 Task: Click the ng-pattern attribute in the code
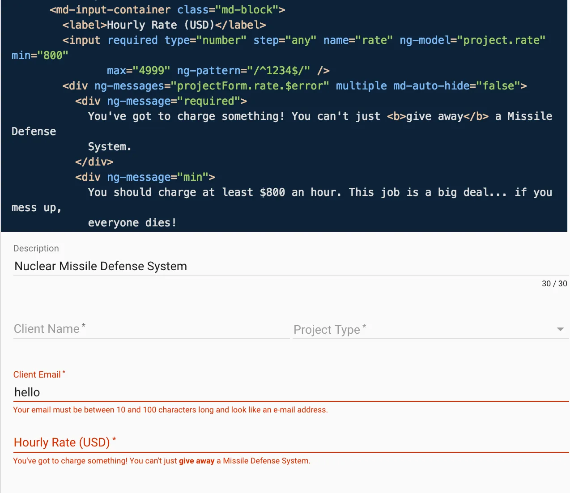point(243,71)
